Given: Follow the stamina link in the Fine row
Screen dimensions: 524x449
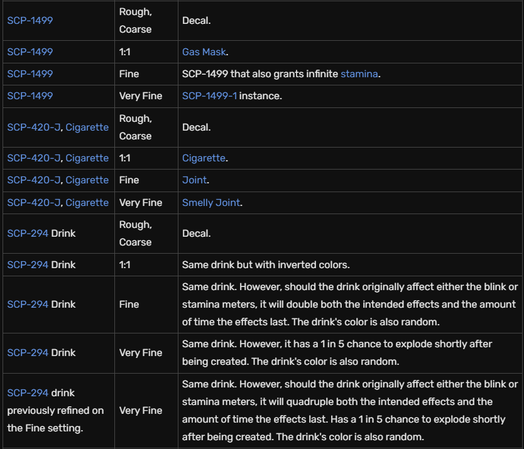Looking at the screenshot, I should (x=359, y=73).
